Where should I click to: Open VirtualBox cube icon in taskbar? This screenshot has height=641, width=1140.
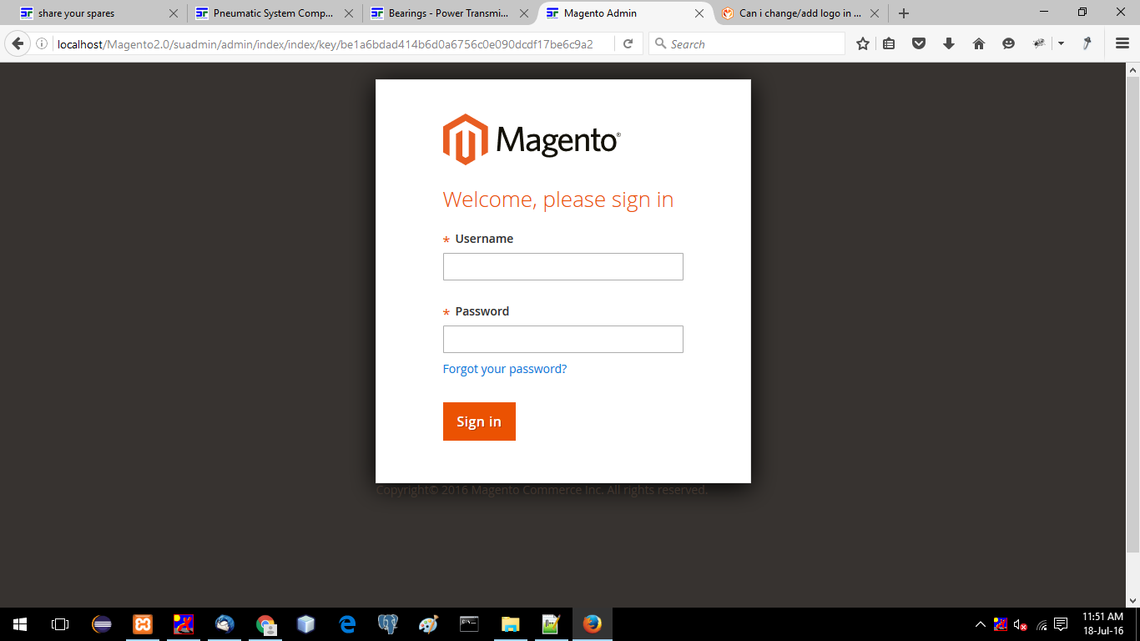306,624
